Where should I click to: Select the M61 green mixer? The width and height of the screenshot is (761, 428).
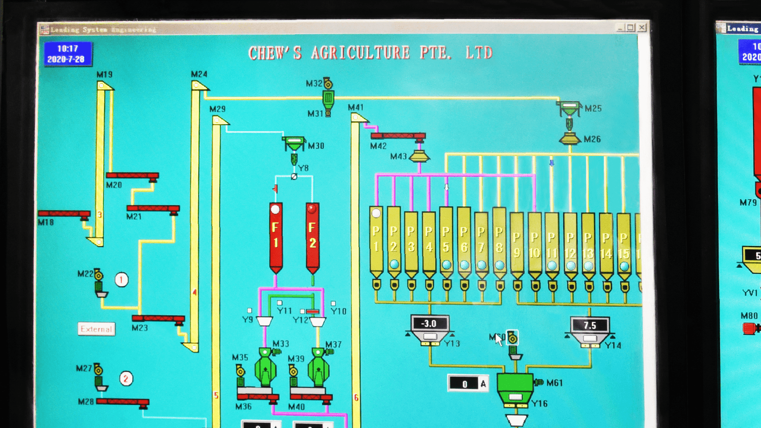[x=515, y=390]
